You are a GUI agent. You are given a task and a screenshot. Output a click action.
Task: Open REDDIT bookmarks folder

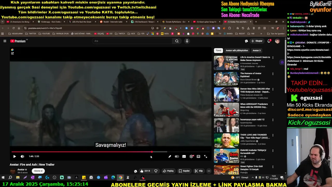tap(240, 34)
